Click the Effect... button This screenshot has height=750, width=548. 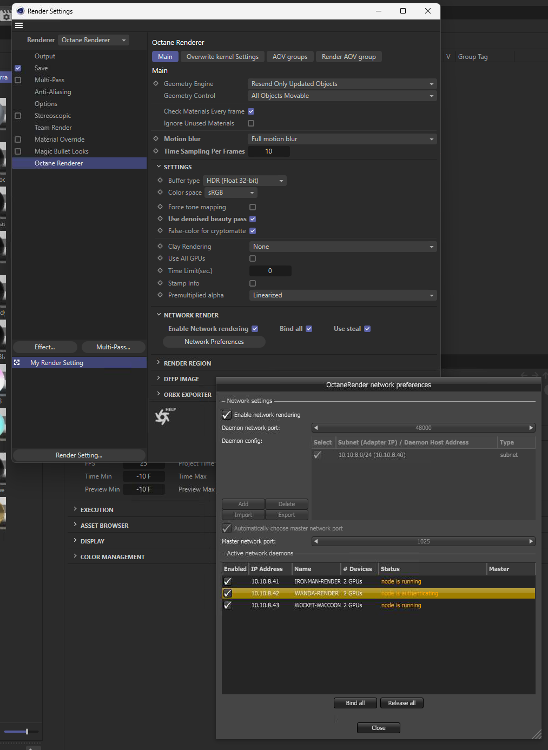pos(45,347)
